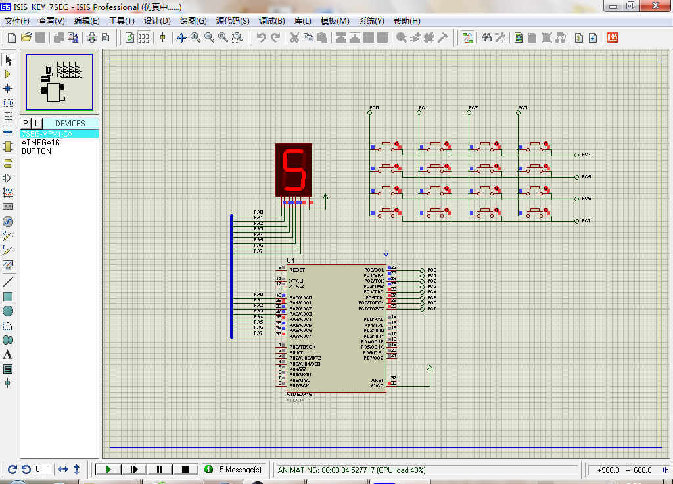Click the blue Pan/center view arrows icon
Screen dimensions: 673x484
181,37
